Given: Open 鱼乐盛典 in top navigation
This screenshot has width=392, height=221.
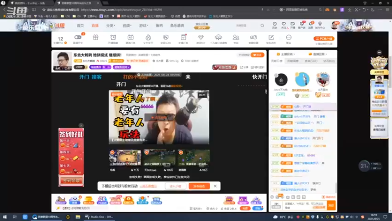Looking at the screenshot, I should coord(177,26).
